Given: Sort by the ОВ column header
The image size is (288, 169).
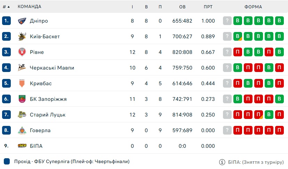Looking at the screenshot, I should (182, 7).
